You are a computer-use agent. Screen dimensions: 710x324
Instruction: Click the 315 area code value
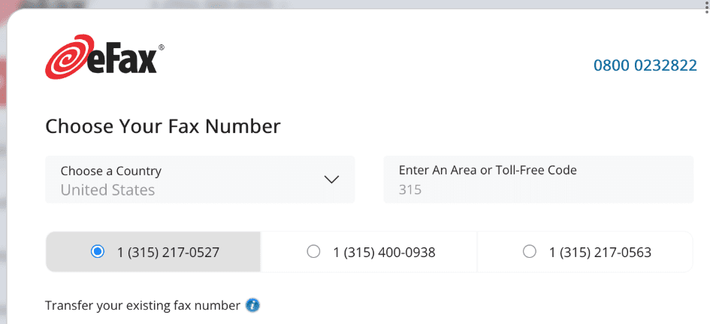(410, 190)
